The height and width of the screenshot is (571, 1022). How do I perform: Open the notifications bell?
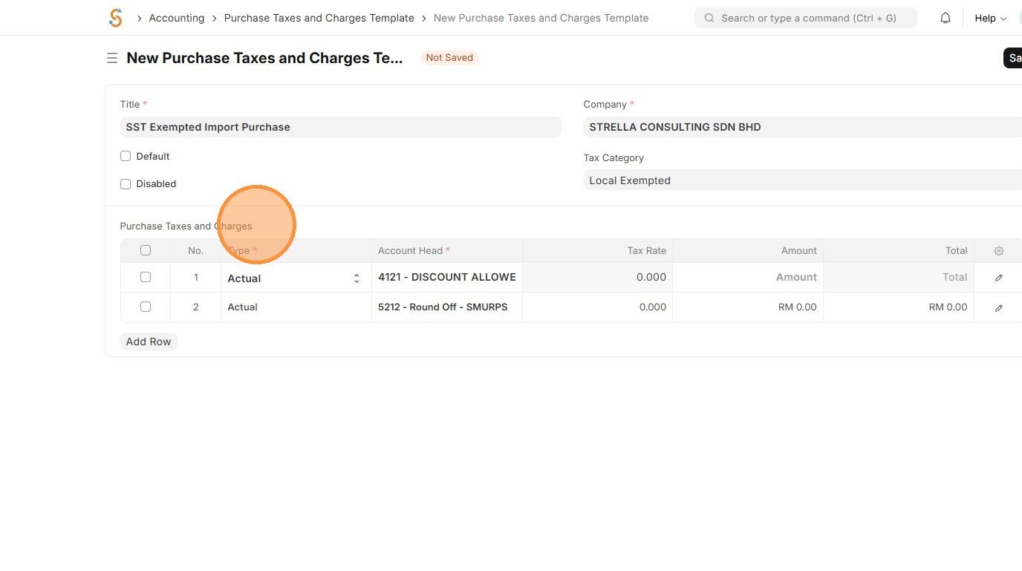point(945,18)
